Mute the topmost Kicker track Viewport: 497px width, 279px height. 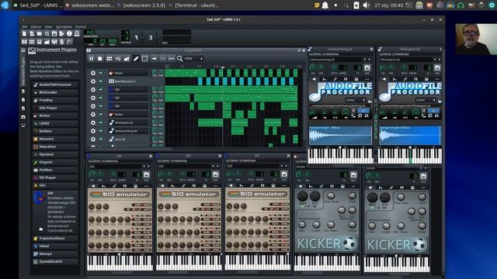click(x=101, y=73)
